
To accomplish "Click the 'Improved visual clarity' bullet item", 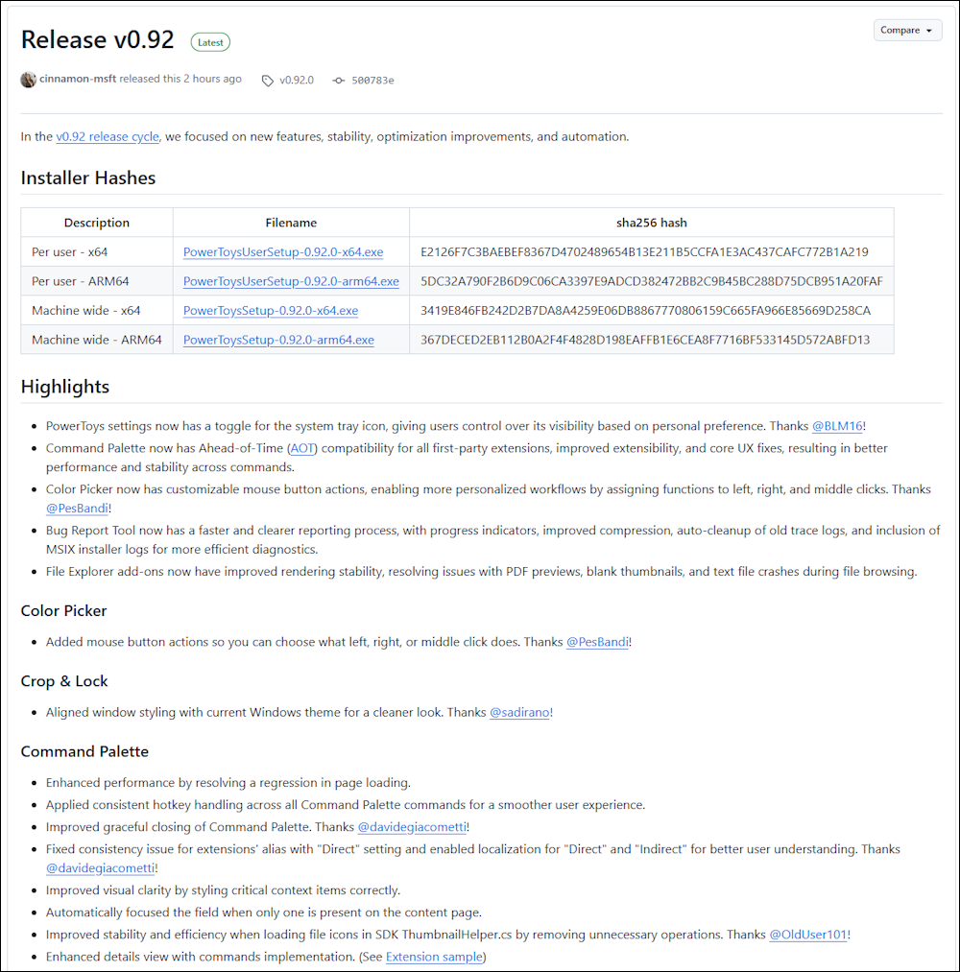I will tap(224, 890).
